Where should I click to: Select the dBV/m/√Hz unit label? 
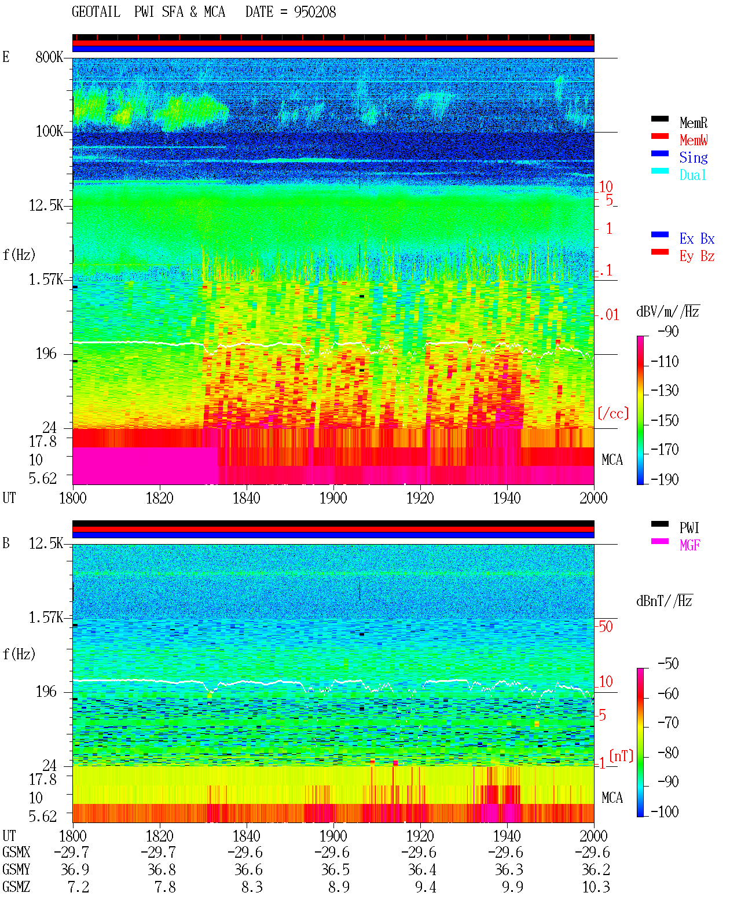(x=668, y=311)
